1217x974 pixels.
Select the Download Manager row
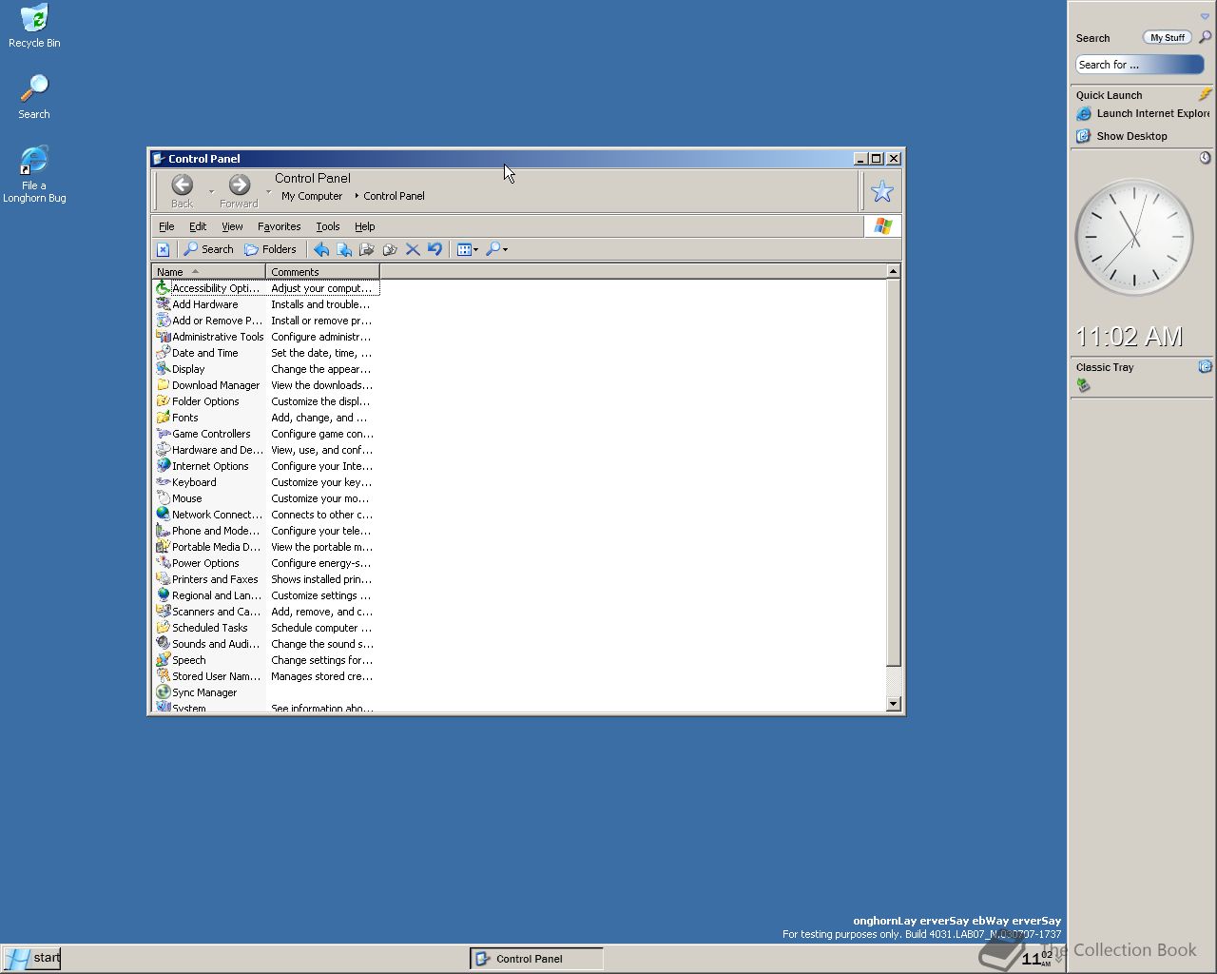pos(266,385)
